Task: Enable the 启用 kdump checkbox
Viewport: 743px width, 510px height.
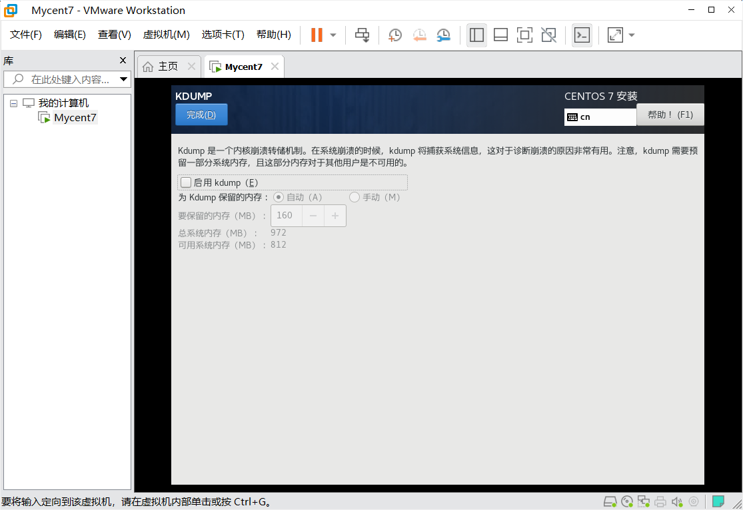Action: click(186, 182)
